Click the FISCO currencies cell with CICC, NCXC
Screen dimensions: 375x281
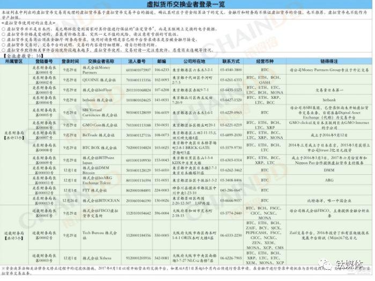264,213
